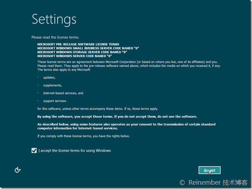Click 'As described below, using some features' paragraph
This screenshot has width=252, height=189.
click(126, 126)
